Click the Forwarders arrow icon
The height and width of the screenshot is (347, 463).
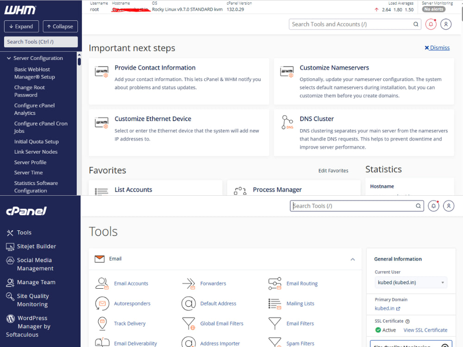(x=188, y=284)
